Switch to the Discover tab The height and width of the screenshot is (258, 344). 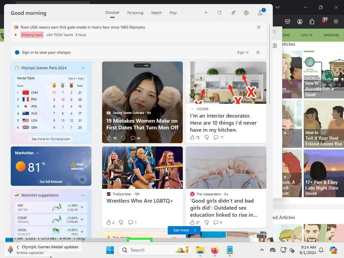coord(112,12)
